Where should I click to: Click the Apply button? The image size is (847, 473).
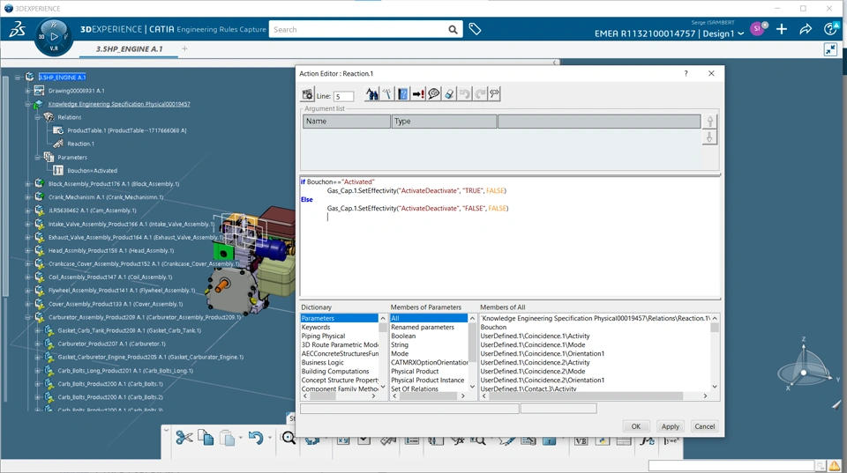pyautogui.click(x=671, y=426)
